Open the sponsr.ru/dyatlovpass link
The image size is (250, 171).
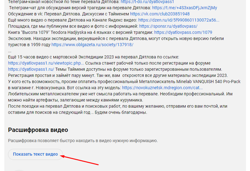tap(168, 26)
